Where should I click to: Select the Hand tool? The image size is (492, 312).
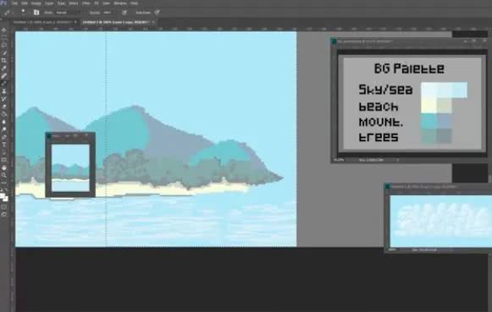pyautogui.click(x=4, y=168)
